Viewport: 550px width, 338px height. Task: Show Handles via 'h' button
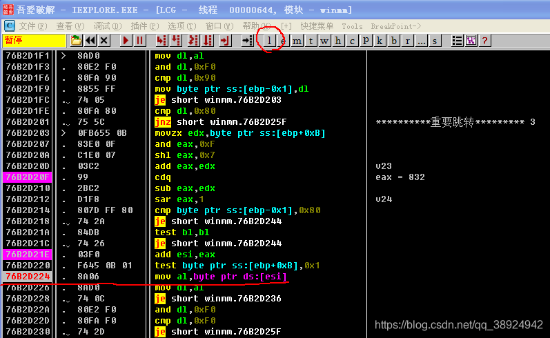(x=338, y=41)
